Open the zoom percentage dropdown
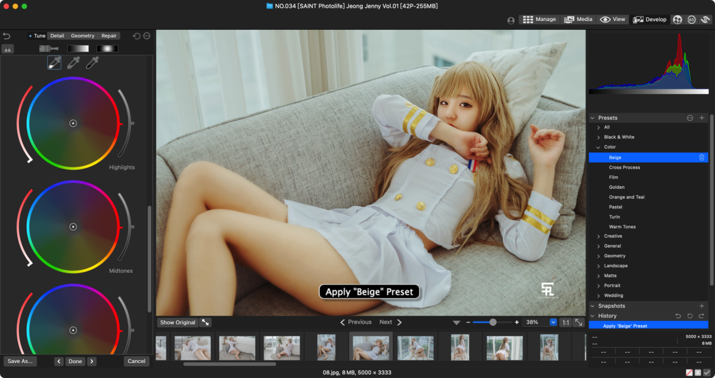This screenshot has height=378, width=715. coord(554,322)
